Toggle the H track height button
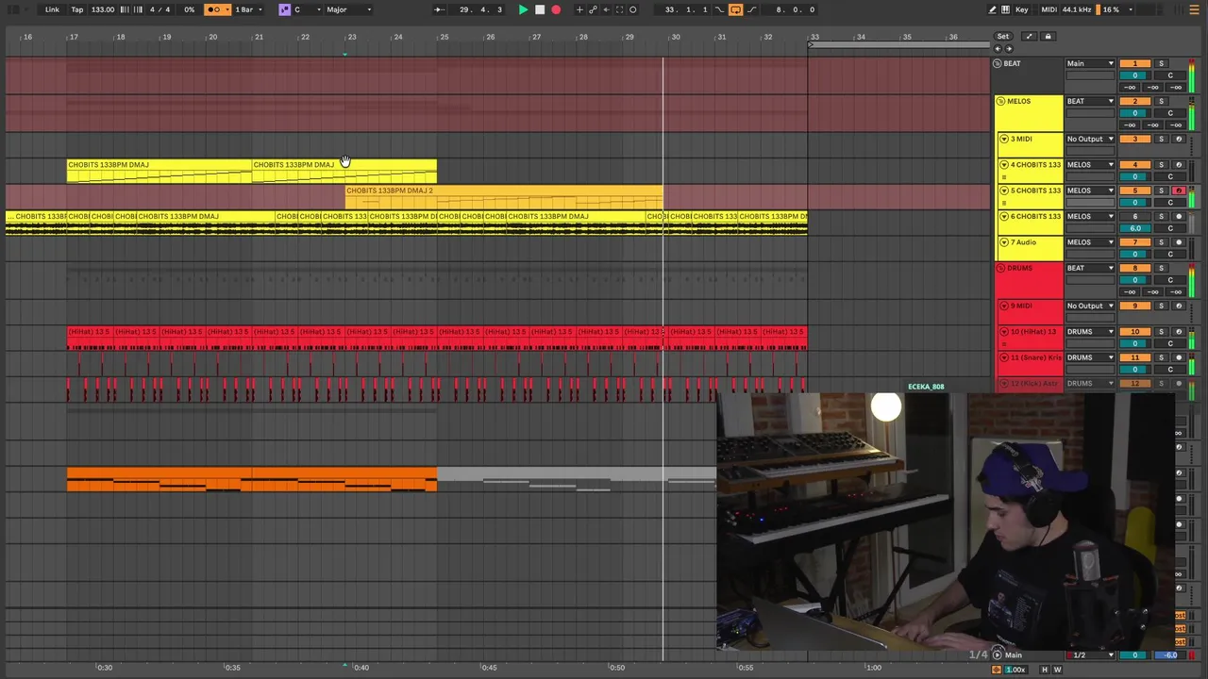Viewport: 1208px width, 679px height. [1044, 670]
